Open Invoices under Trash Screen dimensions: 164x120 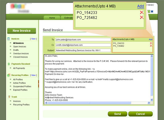[x=17, y=101]
